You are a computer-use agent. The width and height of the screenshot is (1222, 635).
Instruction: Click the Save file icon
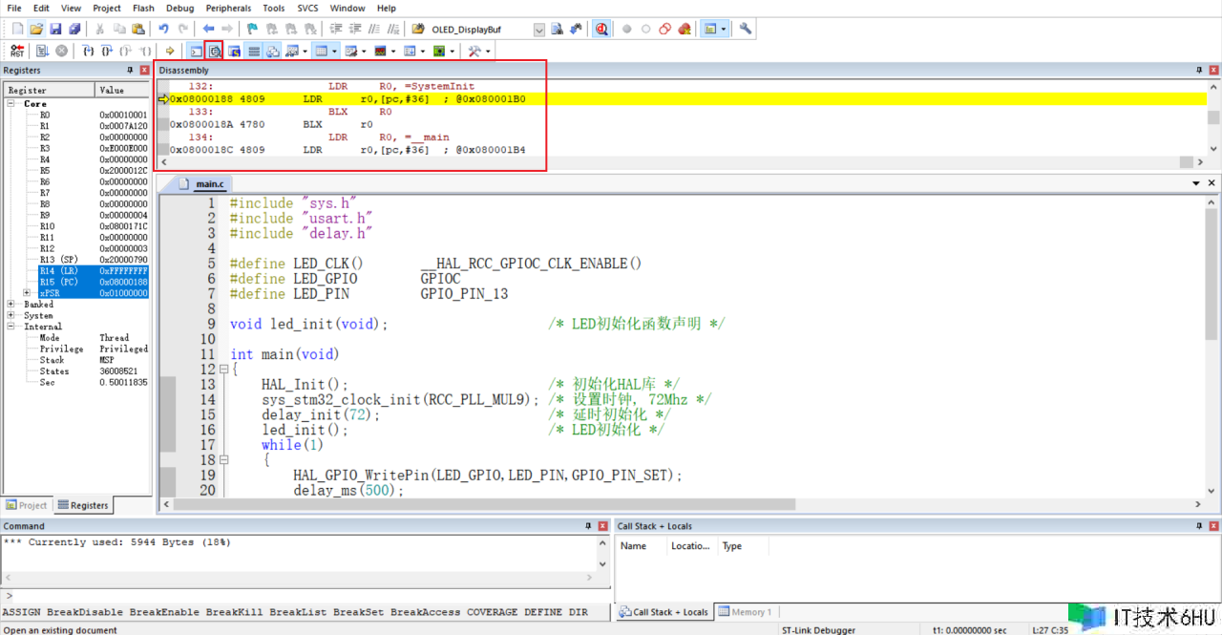55,29
